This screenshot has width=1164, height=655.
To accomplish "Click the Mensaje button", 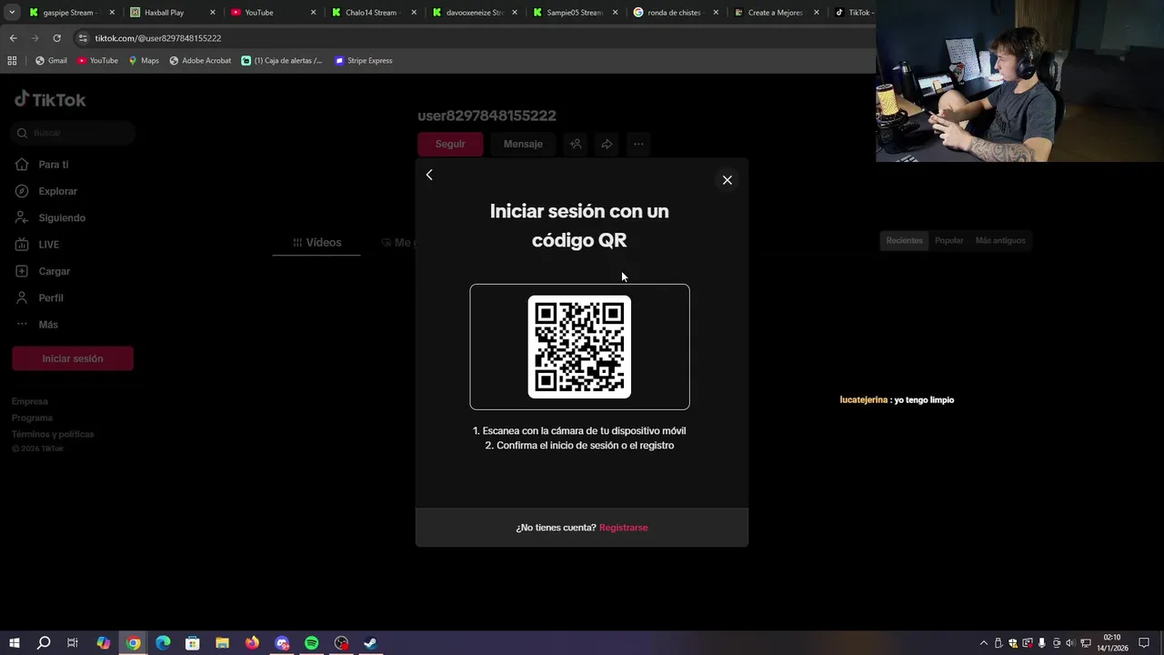I will (523, 144).
